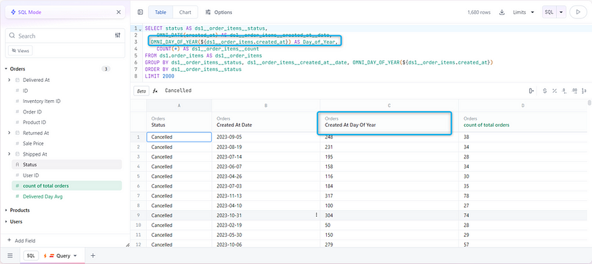Download the query results
The image size is (592, 264).
(x=502, y=12)
